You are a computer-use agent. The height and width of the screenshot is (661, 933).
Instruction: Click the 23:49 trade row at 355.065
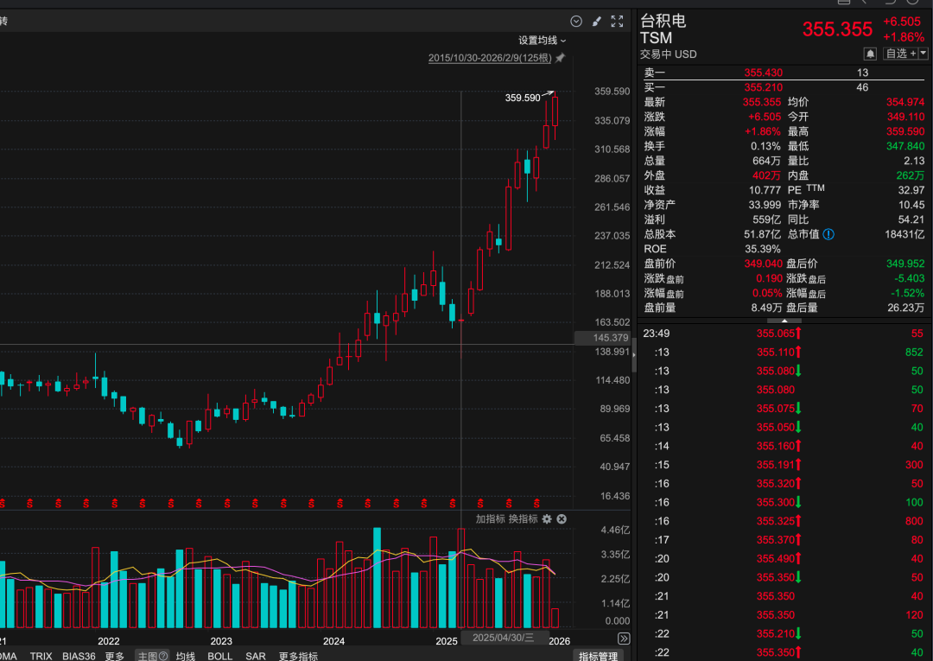point(783,334)
